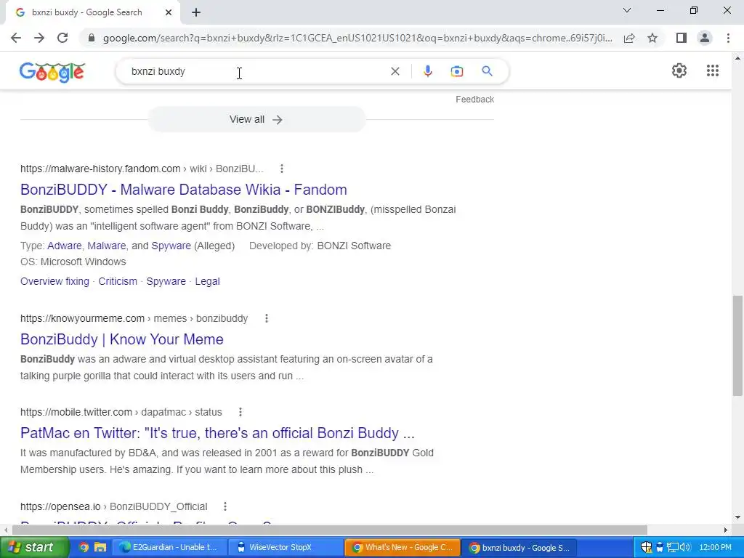
Task: Follow the Spyware type link
Action: pos(171,246)
